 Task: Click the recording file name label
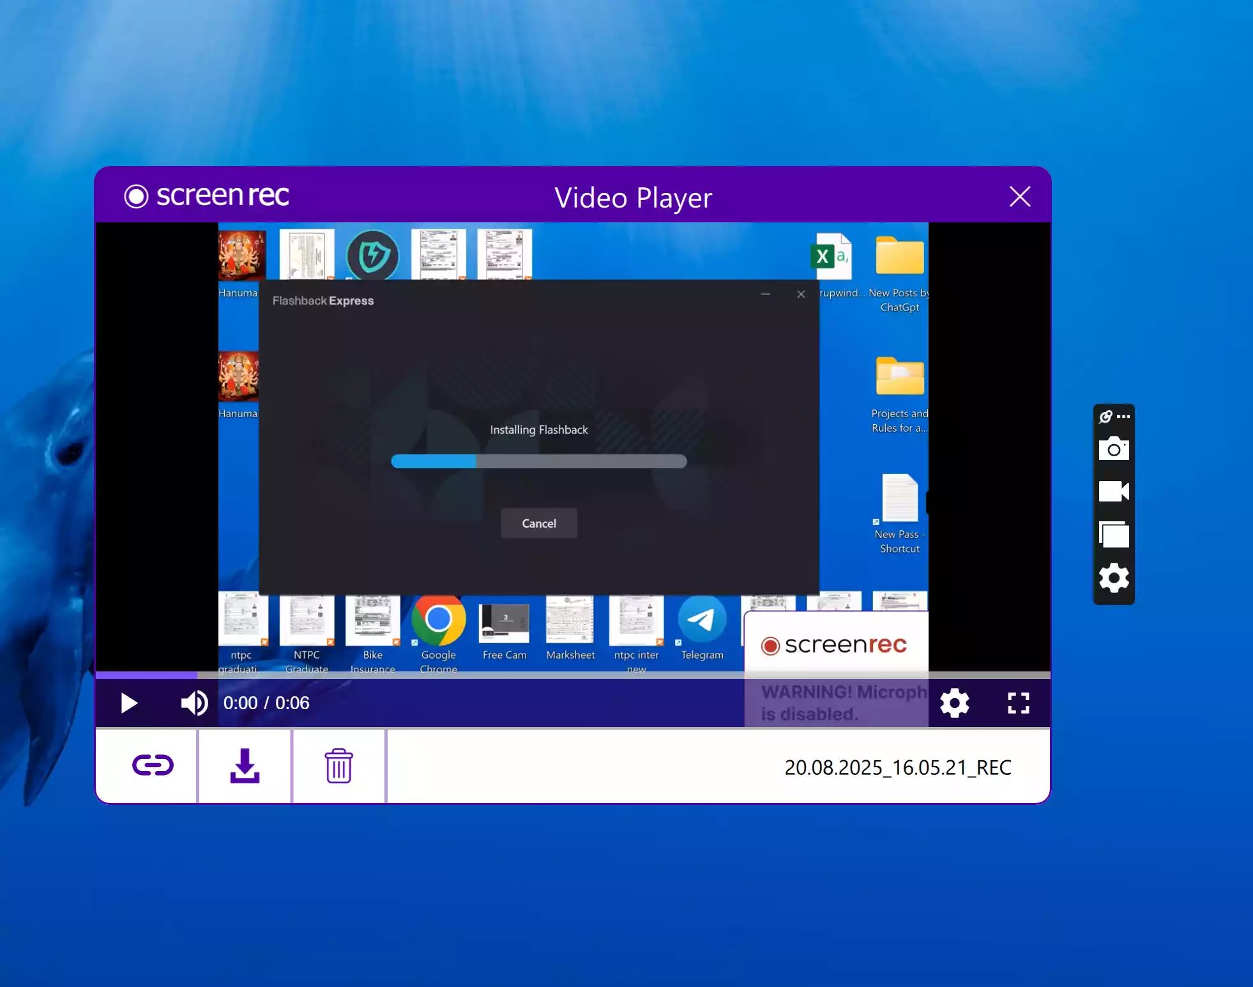pos(897,767)
